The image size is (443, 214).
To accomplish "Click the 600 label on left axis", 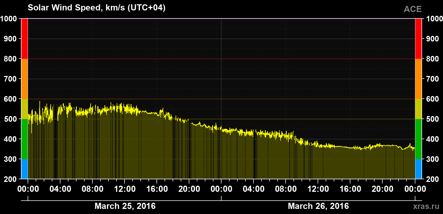I will coord(10,99).
